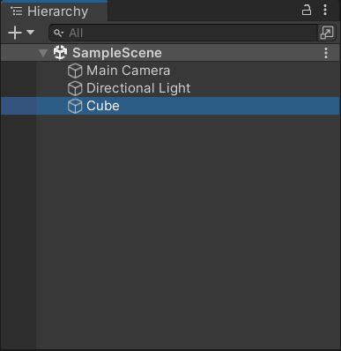Toggle the Hierarchy panel lock icon
The image size is (341, 351).
pos(307,10)
